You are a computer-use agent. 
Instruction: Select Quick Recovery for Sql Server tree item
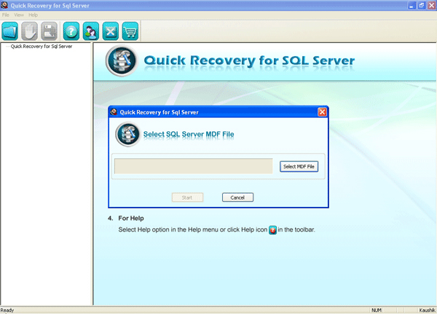click(x=42, y=47)
